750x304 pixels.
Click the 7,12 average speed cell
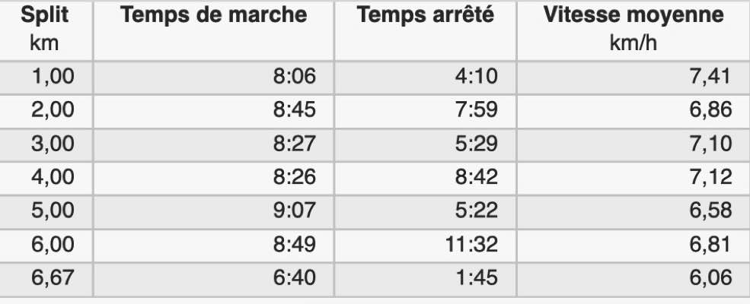coord(634,178)
